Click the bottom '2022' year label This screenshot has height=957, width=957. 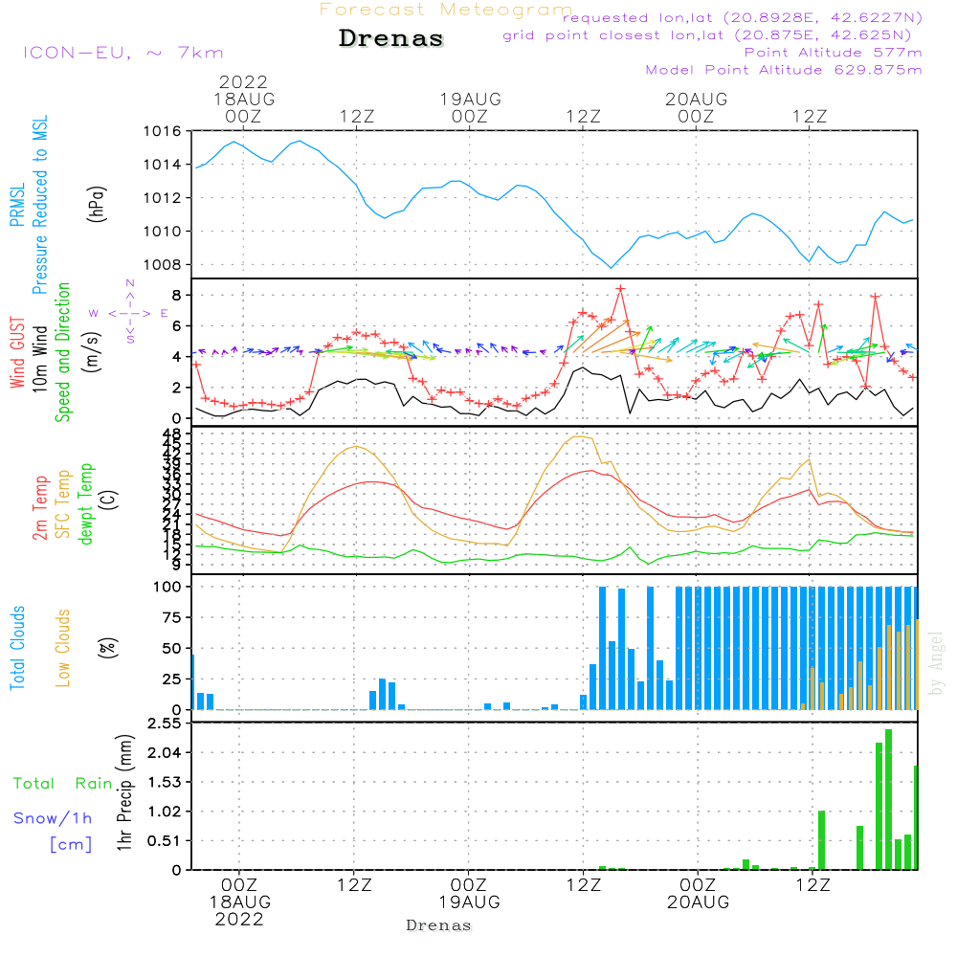[239, 919]
